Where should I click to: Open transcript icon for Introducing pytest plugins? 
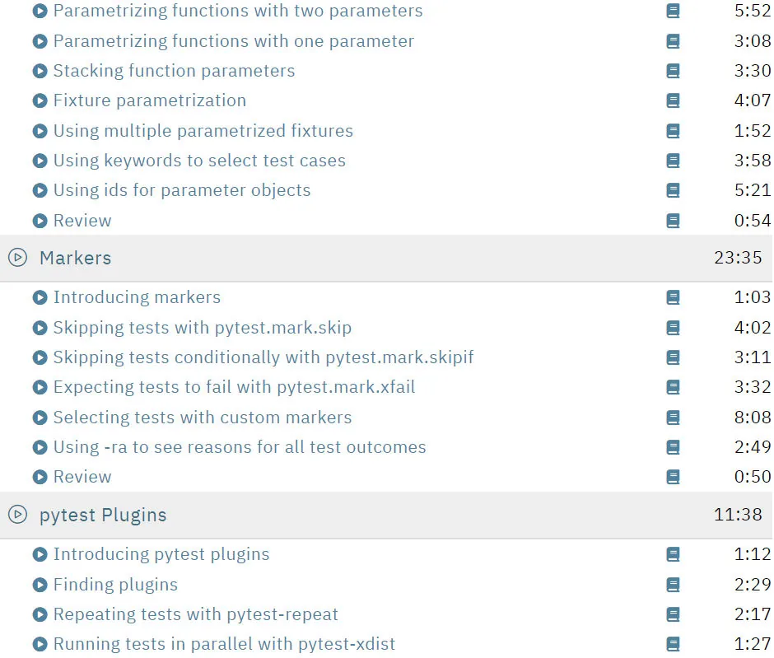point(673,554)
